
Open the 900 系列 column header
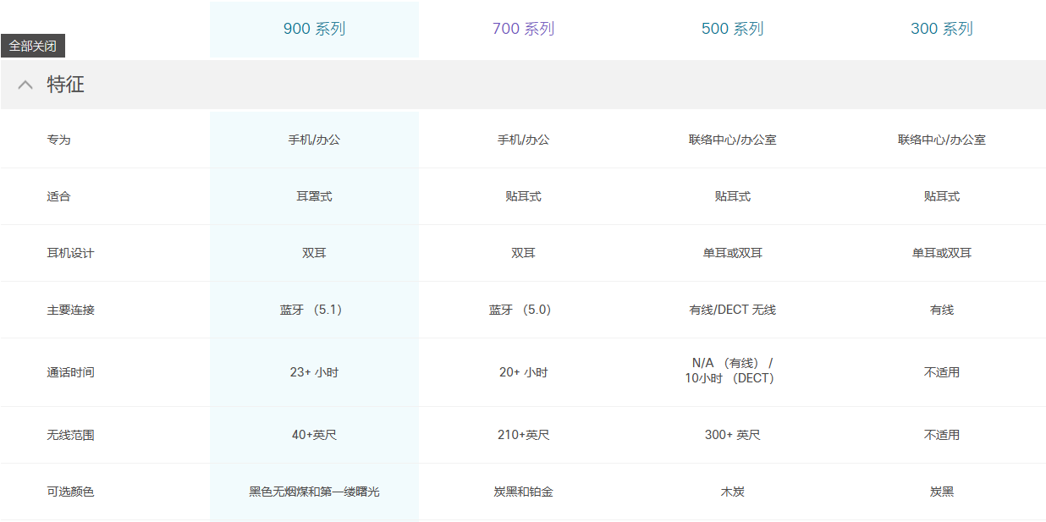(314, 29)
